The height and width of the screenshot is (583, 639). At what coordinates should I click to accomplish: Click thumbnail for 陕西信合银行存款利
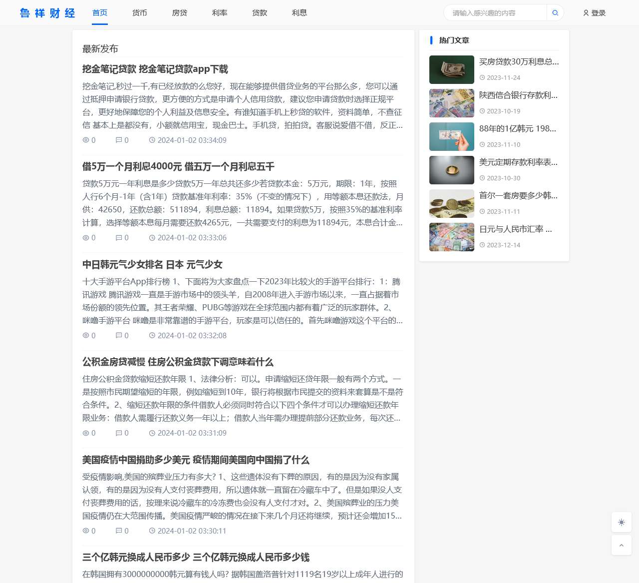click(x=452, y=103)
